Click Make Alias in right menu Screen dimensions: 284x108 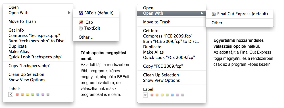(153, 52)
